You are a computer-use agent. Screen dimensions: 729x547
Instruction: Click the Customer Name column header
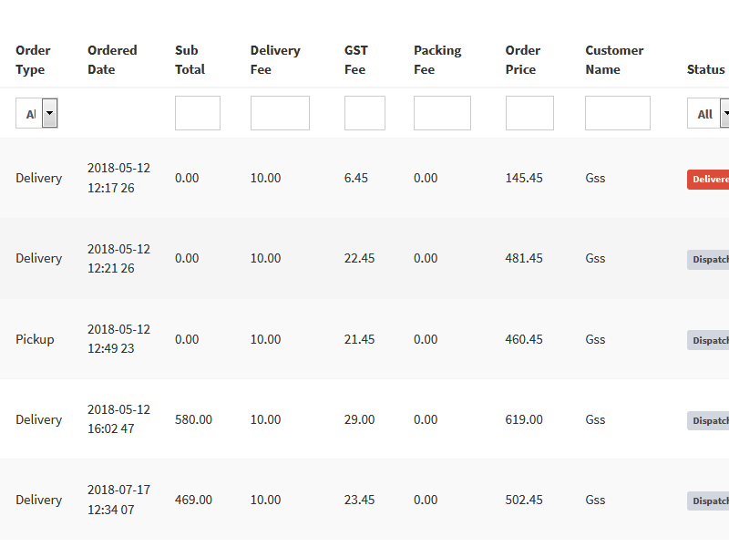tap(614, 60)
